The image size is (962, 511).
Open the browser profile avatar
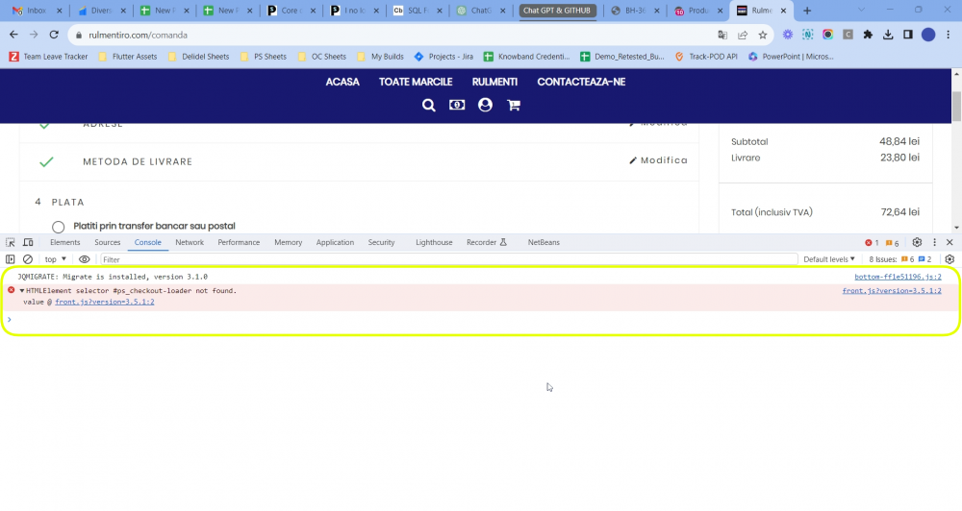(x=928, y=35)
